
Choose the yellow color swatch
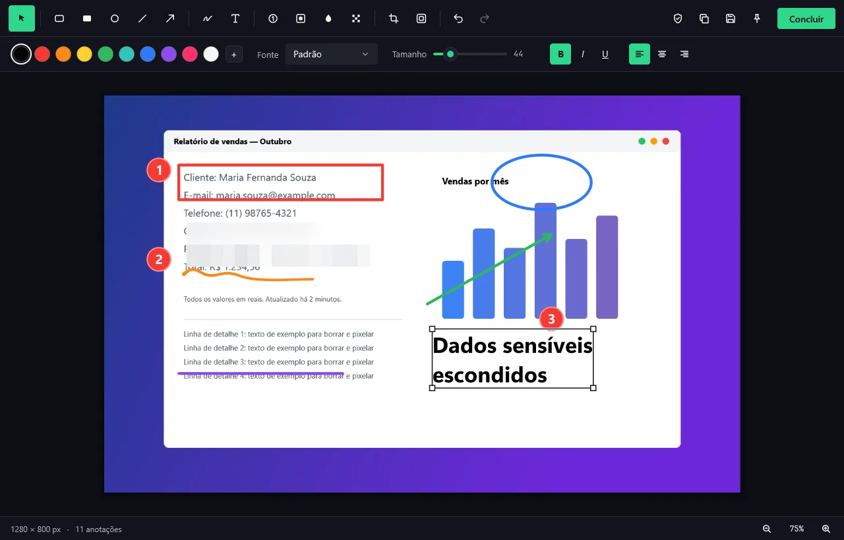tap(84, 54)
